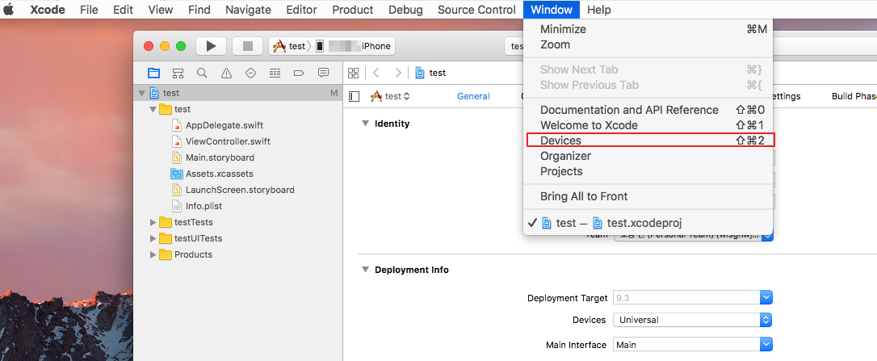Viewport: 877px width, 361px height.
Task: Toggle the project and targets list sidebar icon
Action: [354, 96]
